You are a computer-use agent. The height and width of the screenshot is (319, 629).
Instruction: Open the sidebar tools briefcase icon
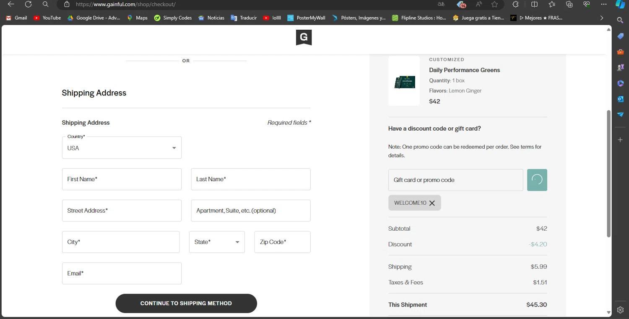620,52
